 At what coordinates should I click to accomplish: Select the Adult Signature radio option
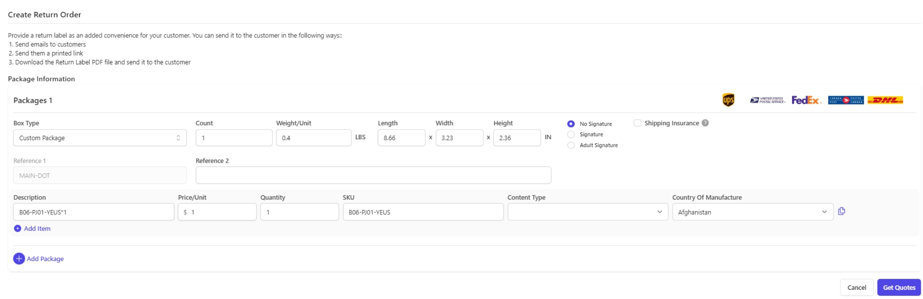click(571, 145)
